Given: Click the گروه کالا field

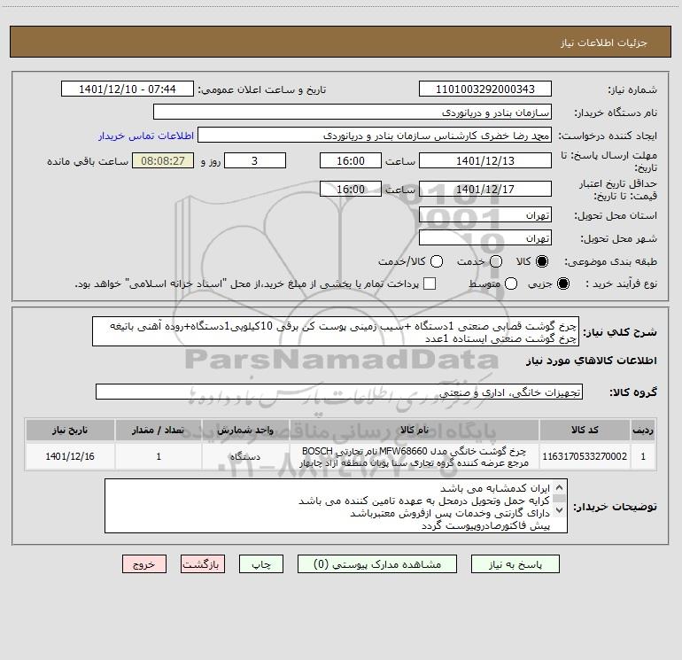Looking at the screenshot, I should [x=339, y=392].
